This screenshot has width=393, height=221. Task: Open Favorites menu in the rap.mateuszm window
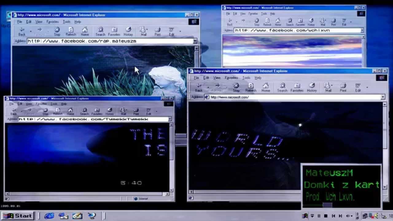coord(52,22)
